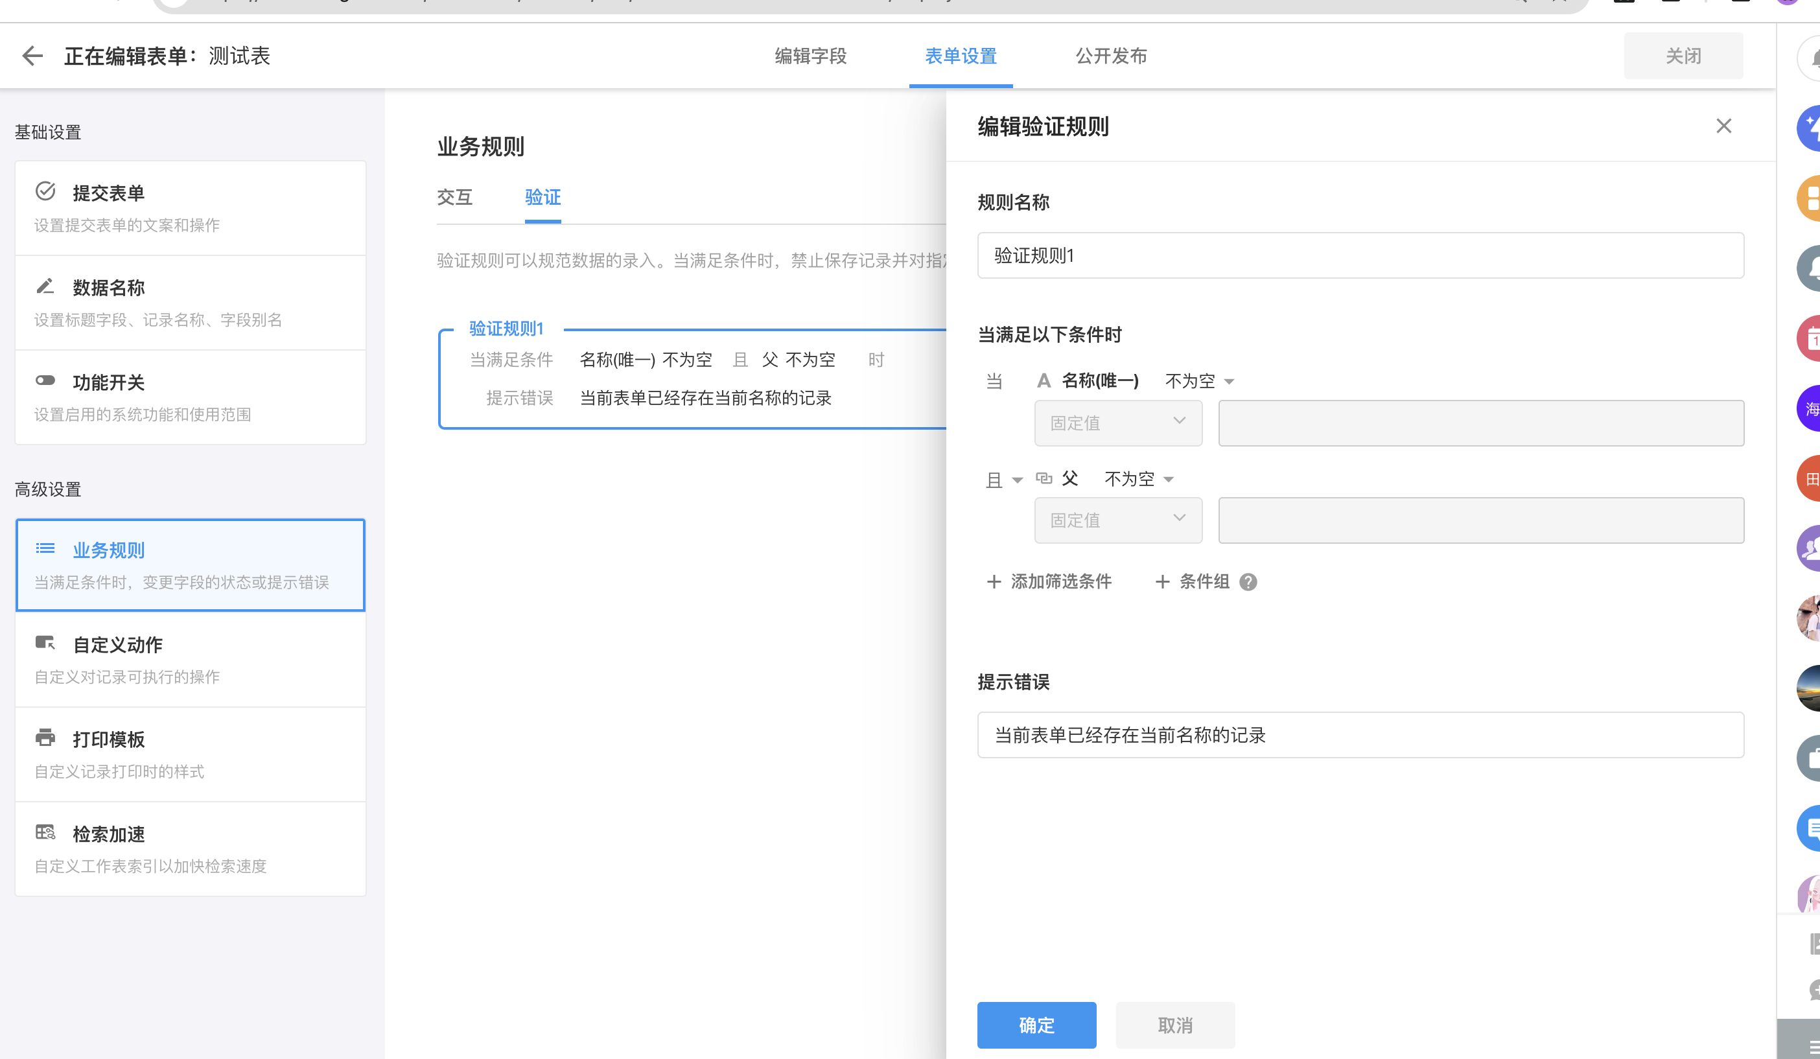Screen dimensions: 1820x1059
Task: Click 添加筛选条件 to add condition
Action: point(1049,581)
